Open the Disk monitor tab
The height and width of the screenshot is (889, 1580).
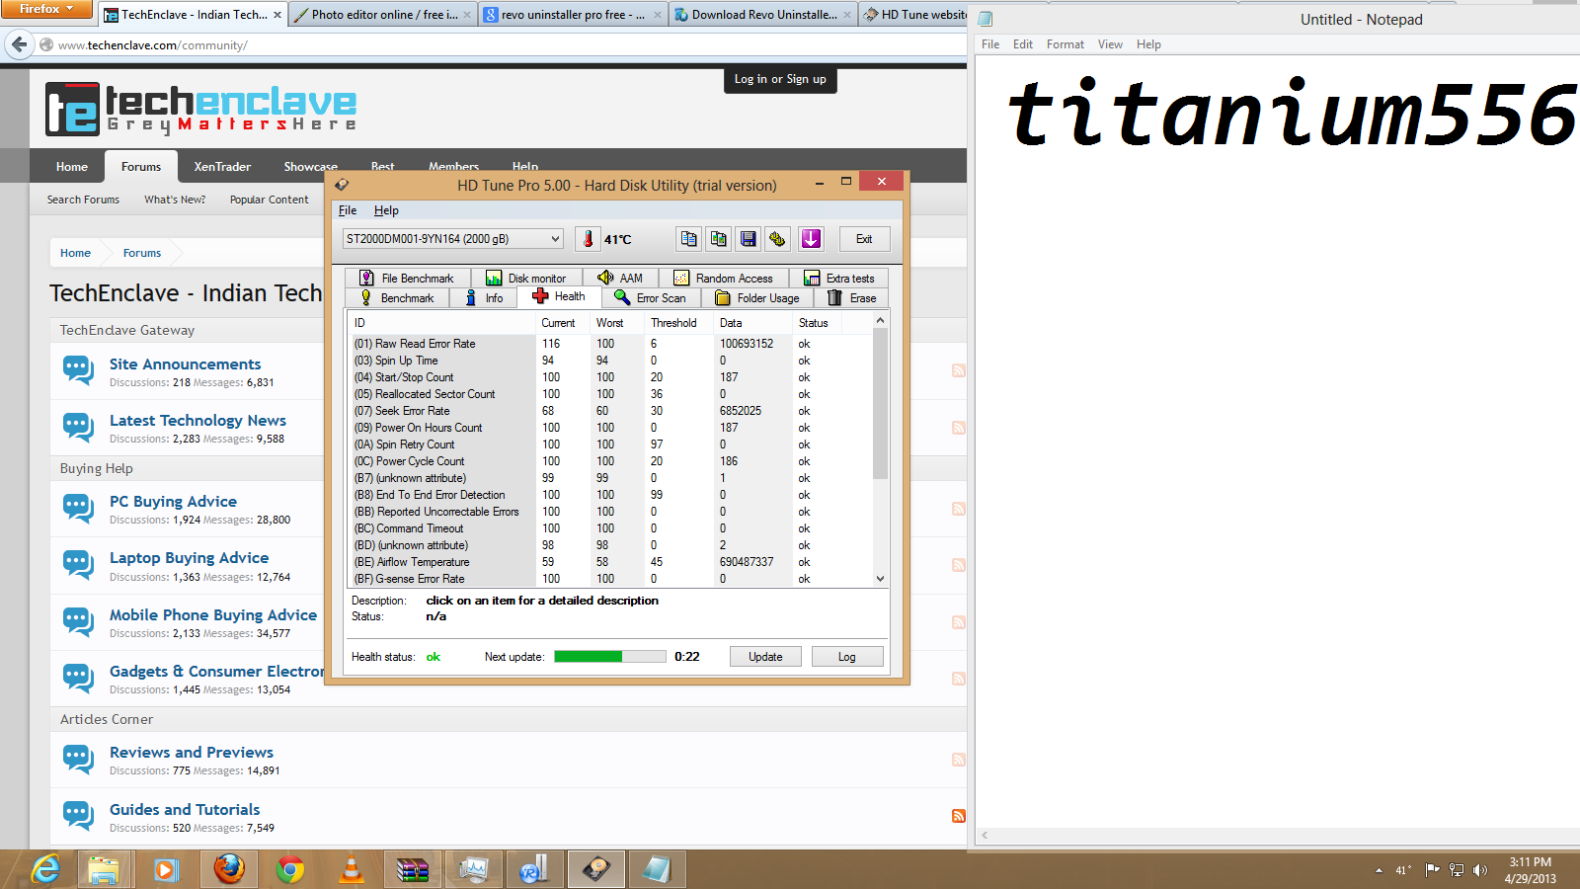click(x=526, y=279)
